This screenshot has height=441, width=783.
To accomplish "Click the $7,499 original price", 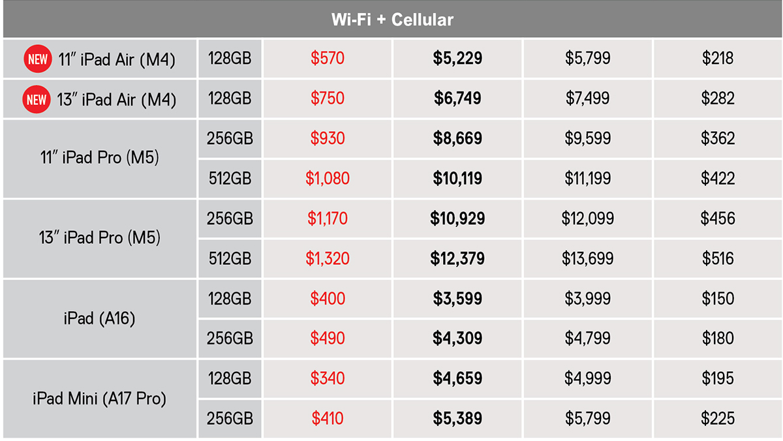I will coord(588,99).
